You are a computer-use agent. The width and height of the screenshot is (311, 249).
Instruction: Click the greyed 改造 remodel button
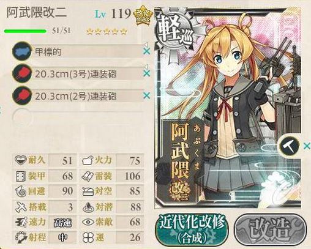click(271, 229)
